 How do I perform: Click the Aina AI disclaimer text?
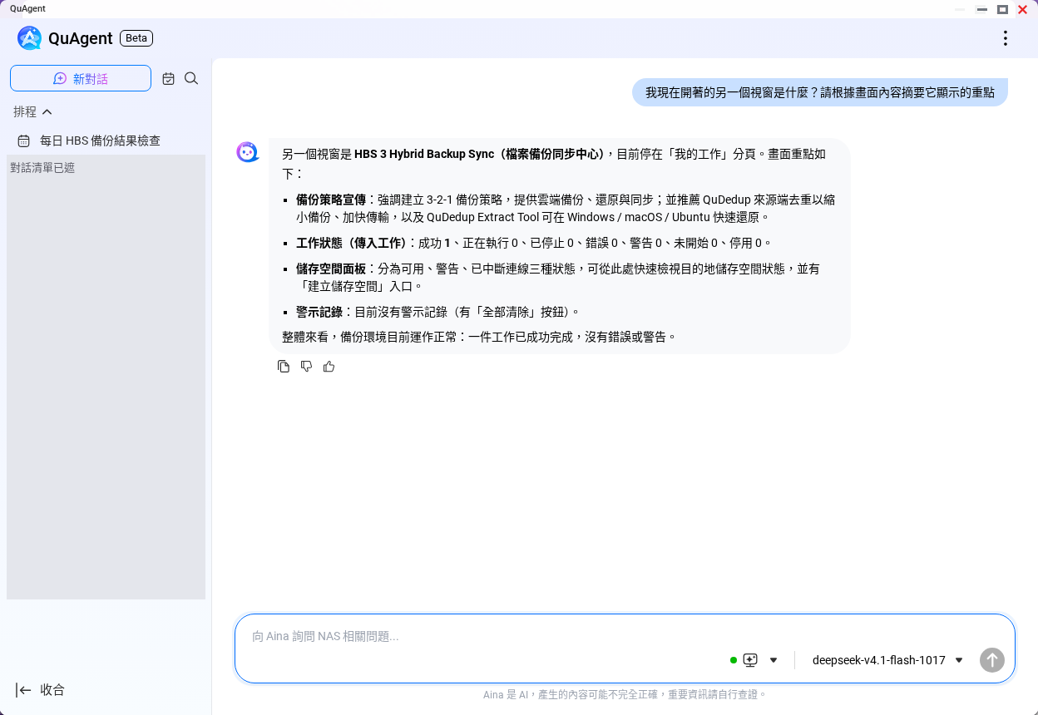tap(625, 694)
